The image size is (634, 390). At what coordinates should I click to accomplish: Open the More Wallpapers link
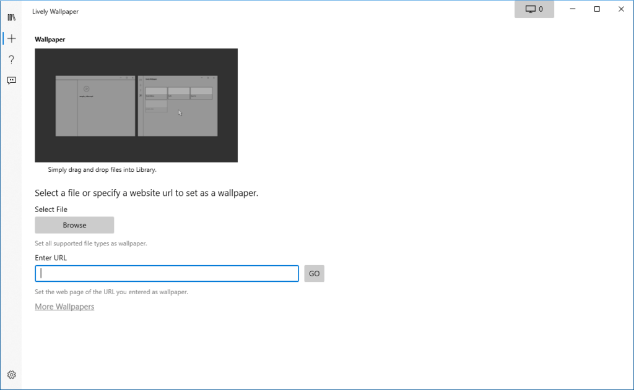(x=64, y=307)
